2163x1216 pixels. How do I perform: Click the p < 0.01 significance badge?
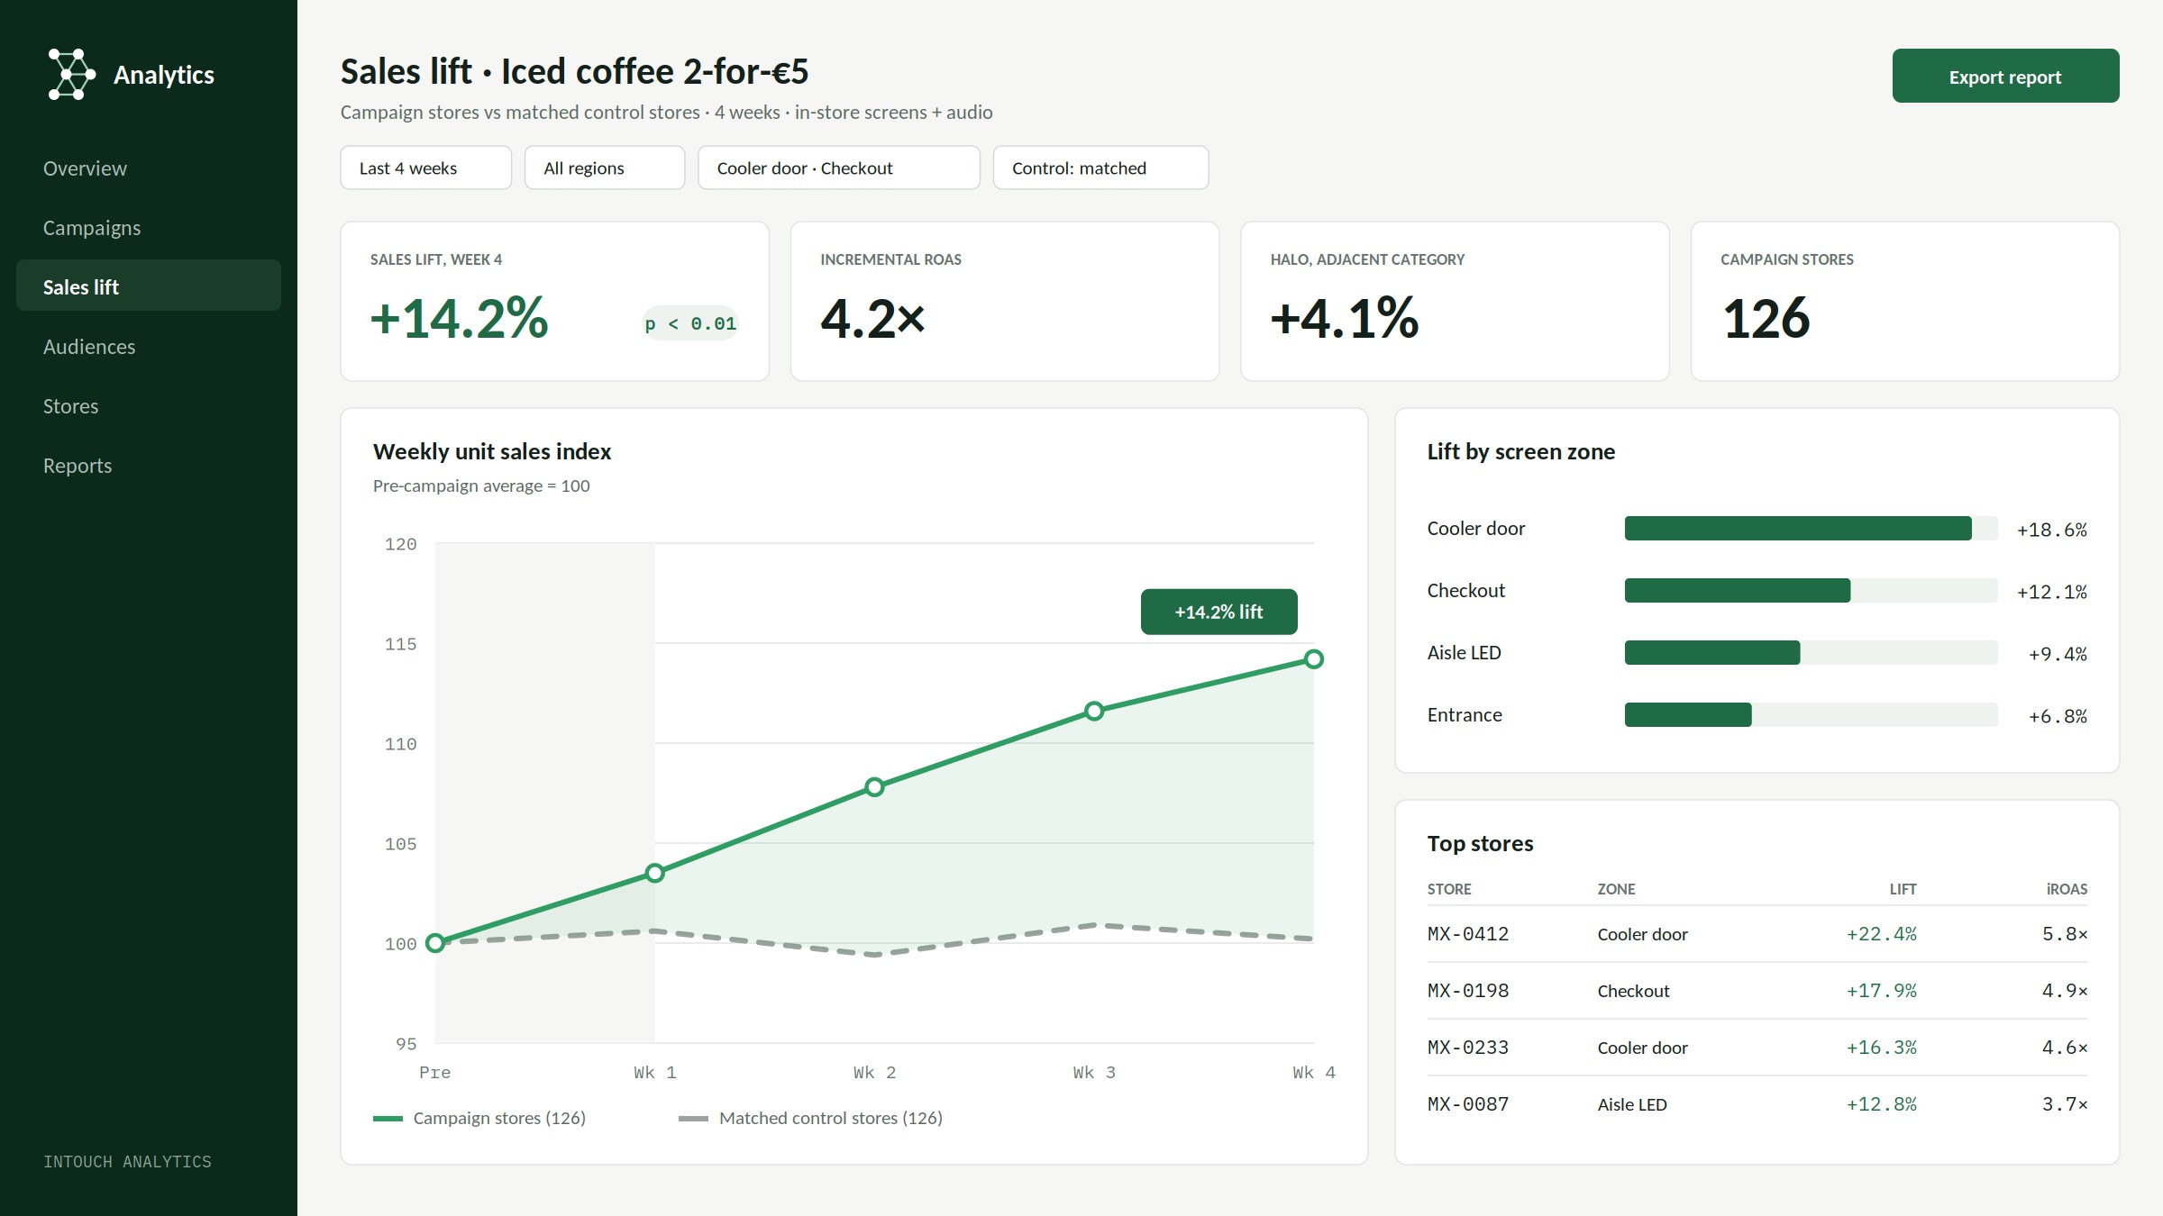pos(690,323)
